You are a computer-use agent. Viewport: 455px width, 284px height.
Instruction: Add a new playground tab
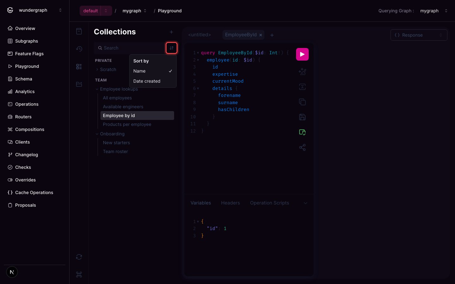pyautogui.click(x=272, y=35)
